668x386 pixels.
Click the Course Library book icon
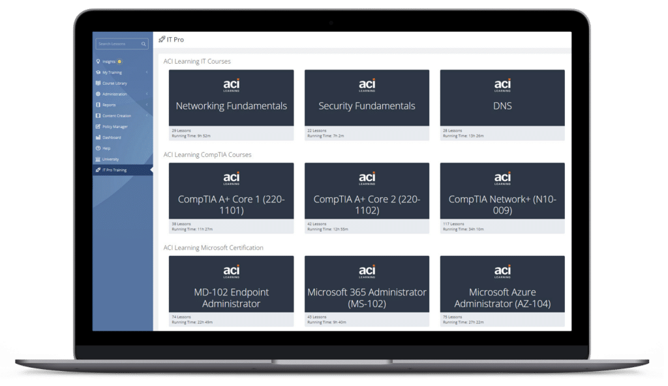click(x=98, y=83)
